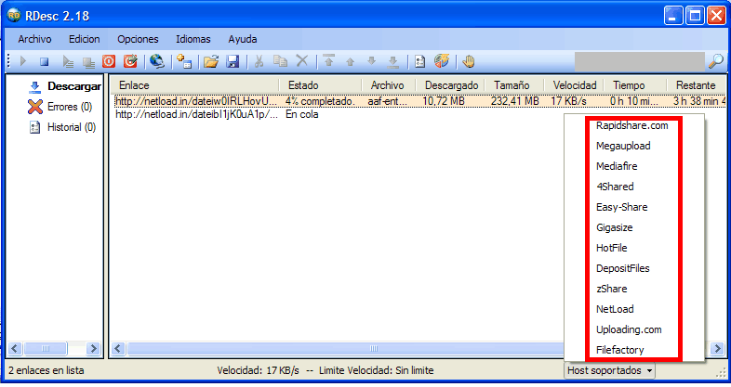The height and width of the screenshot is (387, 731).
Task: Click download list scrollbar left arrow
Action: coord(118,348)
